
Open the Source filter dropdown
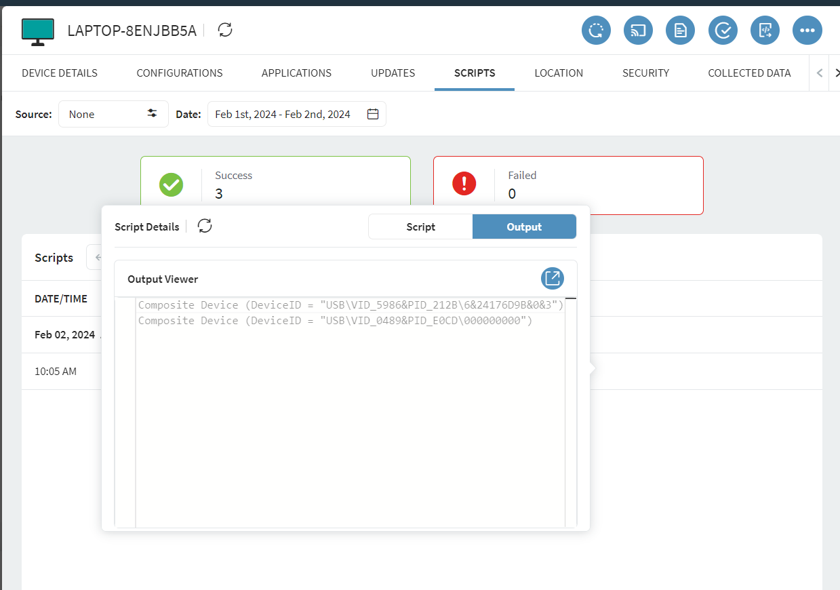[x=113, y=114]
